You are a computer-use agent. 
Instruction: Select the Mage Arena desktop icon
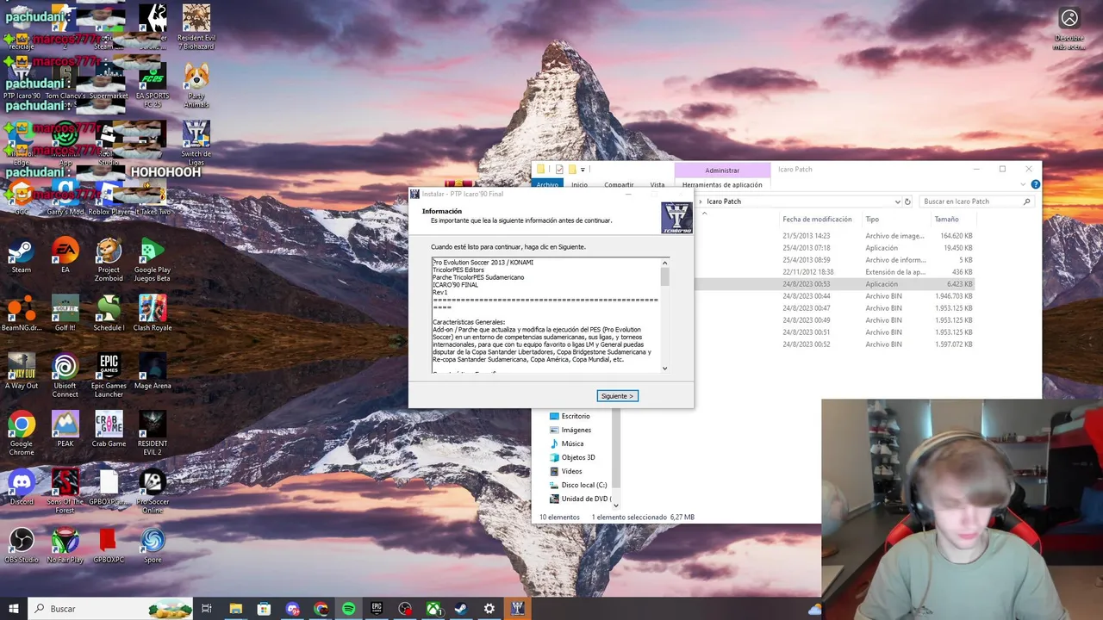coord(153,372)
